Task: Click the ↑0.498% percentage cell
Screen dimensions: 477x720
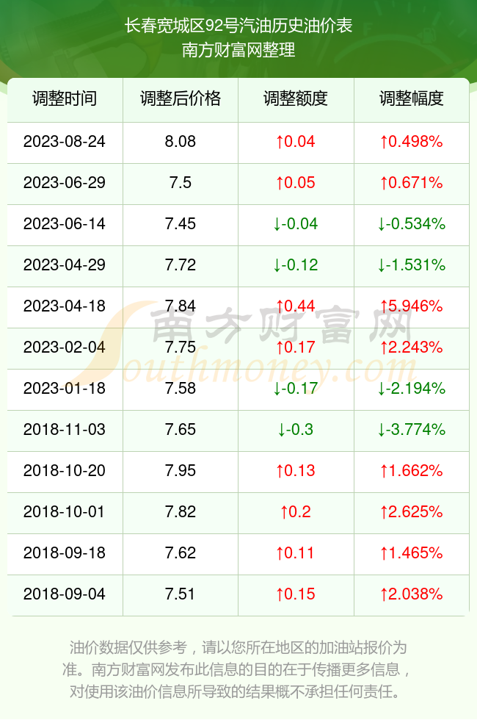Action: point(412,141)
